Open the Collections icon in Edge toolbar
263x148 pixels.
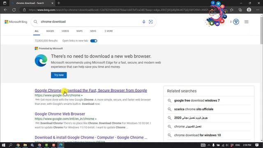[x=240, y=10]
